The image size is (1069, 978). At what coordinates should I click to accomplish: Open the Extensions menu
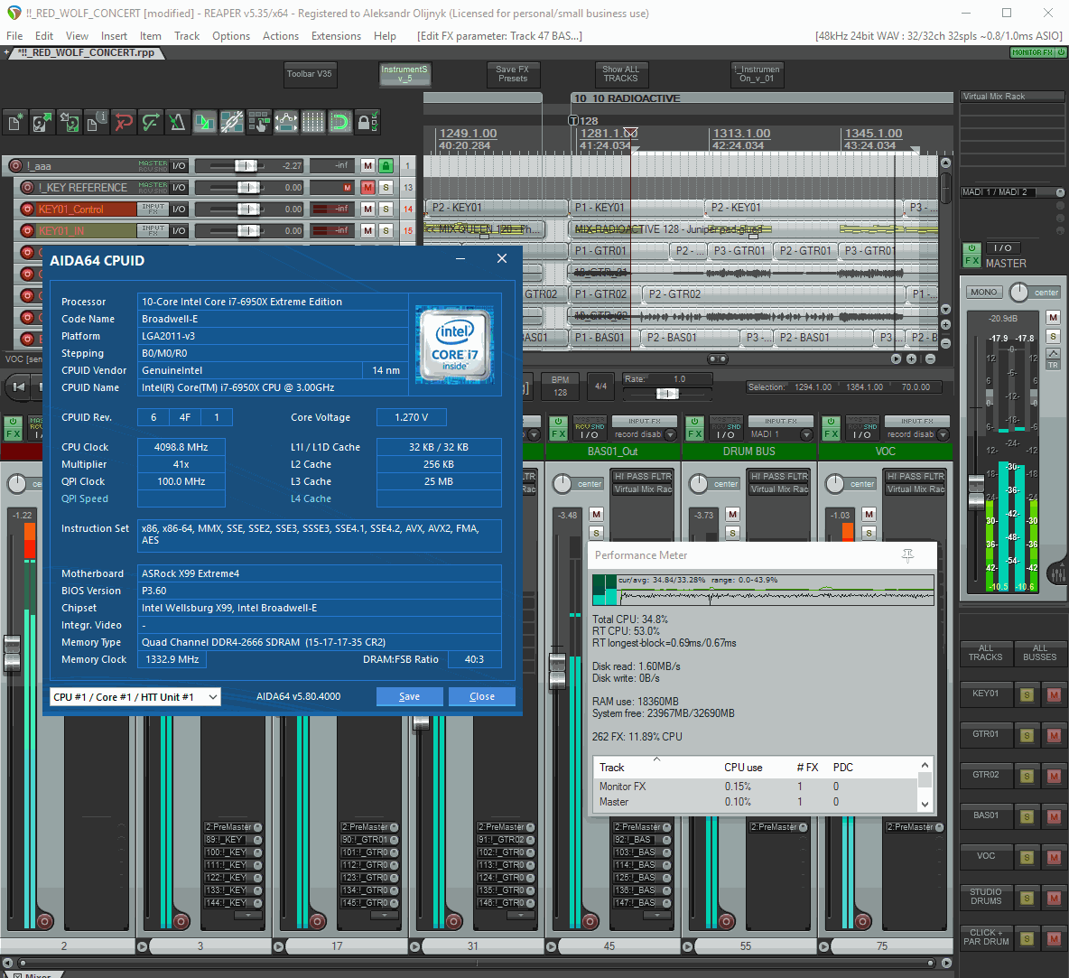pyautogui.click(x=336, y=36)
